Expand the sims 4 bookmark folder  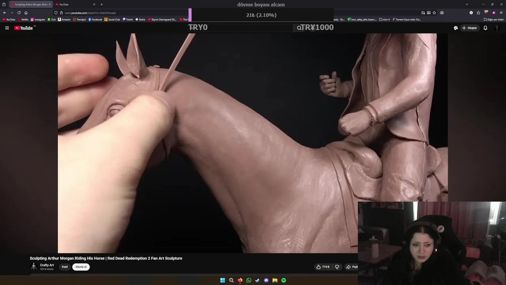coord(384,19)
